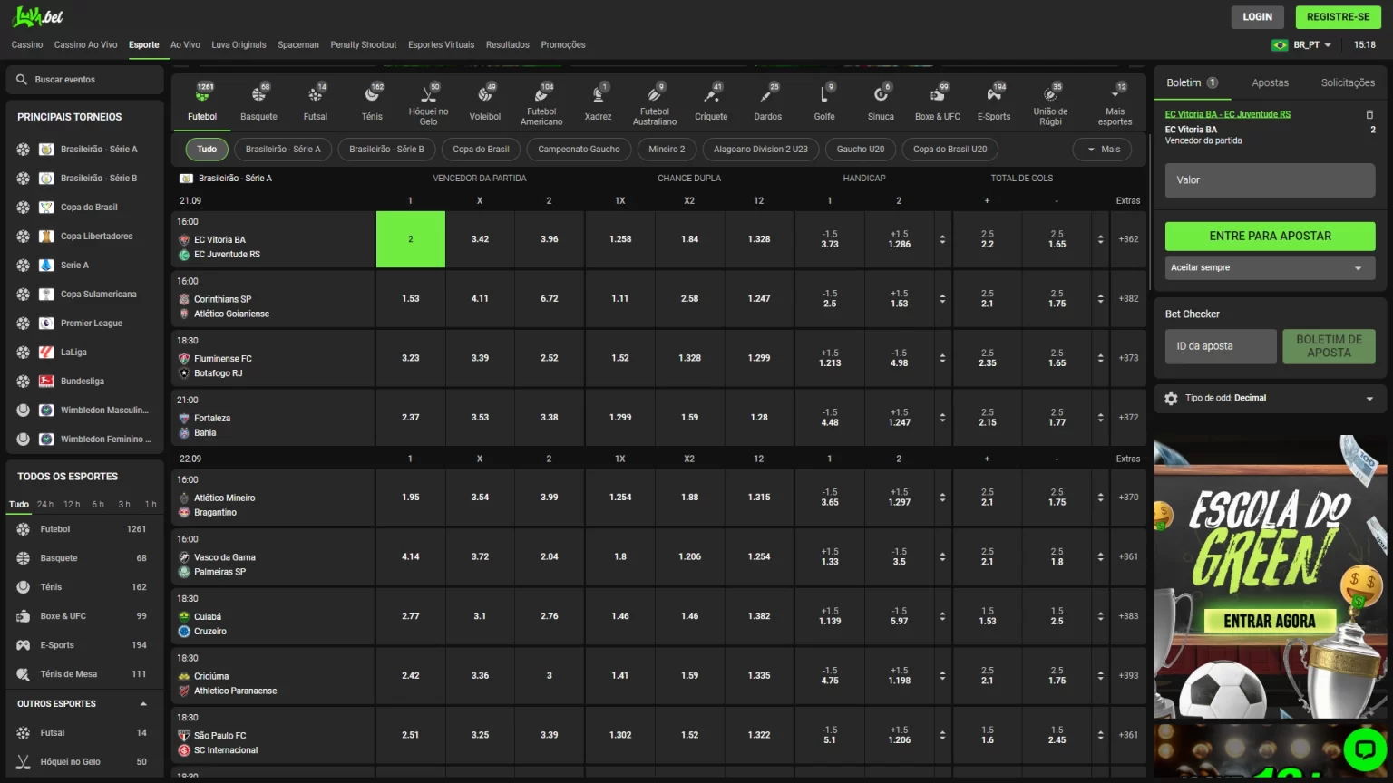This screenshot has height=783, width=1393.
Task: Open the Promoções menu item
Action: (x=563, y=44)
